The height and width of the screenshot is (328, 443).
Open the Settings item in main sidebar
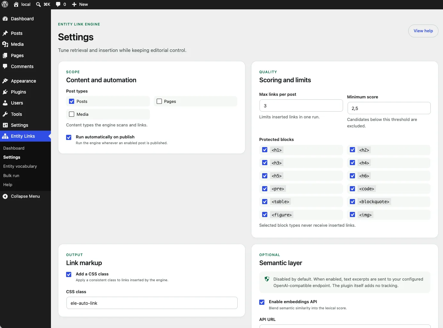[x=25, y=125]
